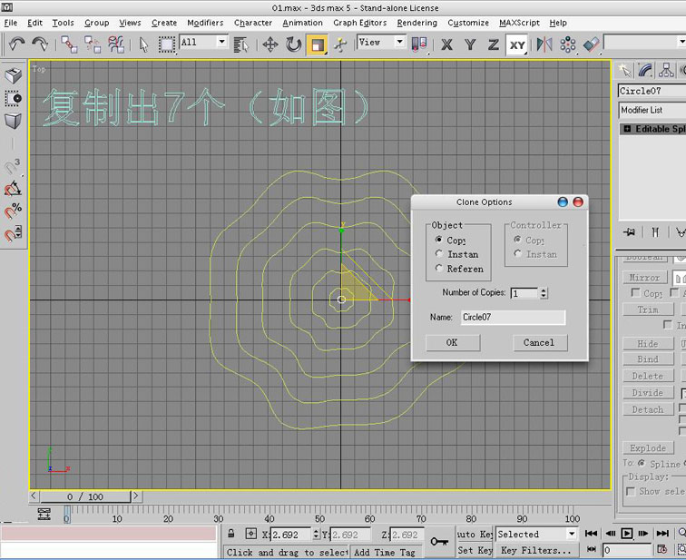686x560 pixels.
Task: Toggle the 3D Snap icon
Action: [x=13, y=166]
